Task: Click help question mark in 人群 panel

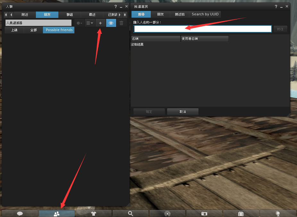Action: tap(115, 6)
